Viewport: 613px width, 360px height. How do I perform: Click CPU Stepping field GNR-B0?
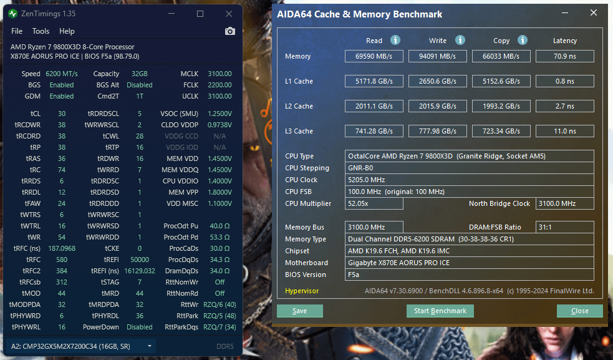[x=470, y=168]
